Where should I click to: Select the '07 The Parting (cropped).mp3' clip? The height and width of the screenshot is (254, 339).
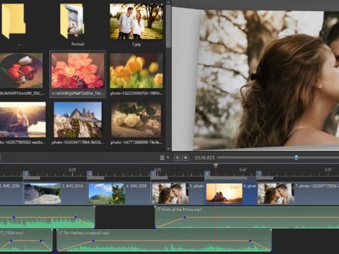click(x=164, y=241)
